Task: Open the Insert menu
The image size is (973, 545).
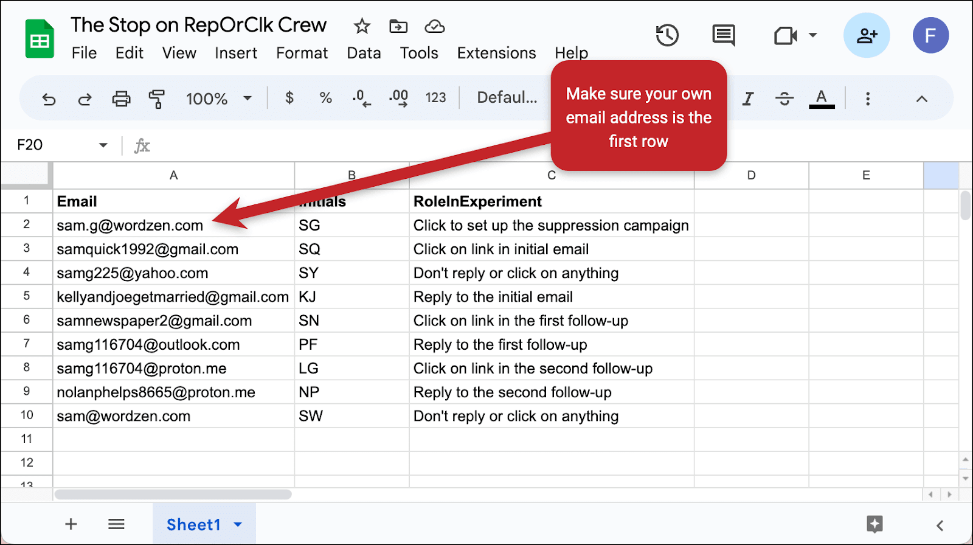Action: (x=236, y=53)
